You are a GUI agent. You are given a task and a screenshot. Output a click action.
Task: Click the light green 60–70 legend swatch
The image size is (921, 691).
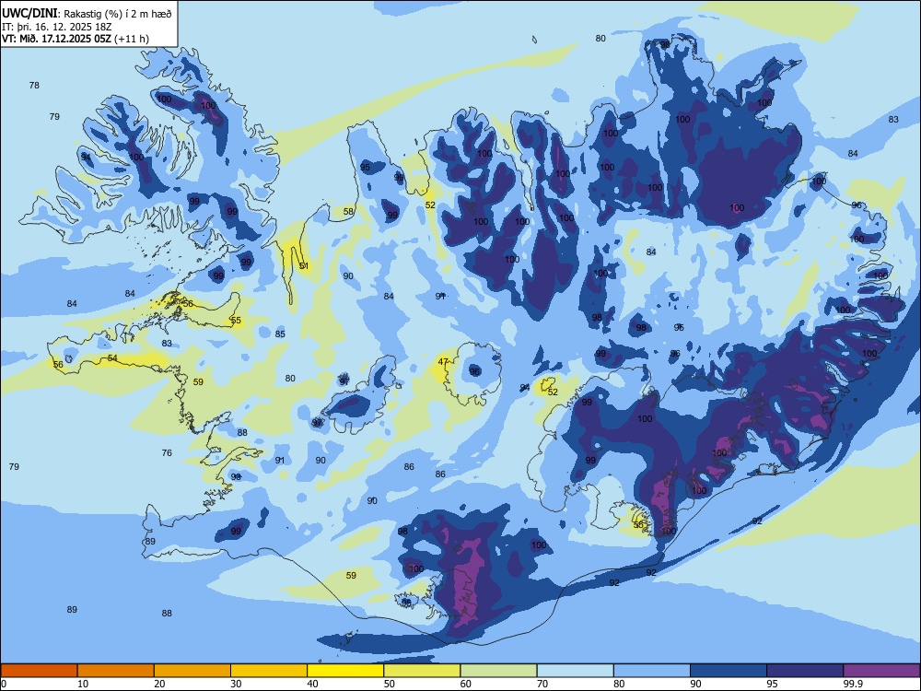coord(498,671)
